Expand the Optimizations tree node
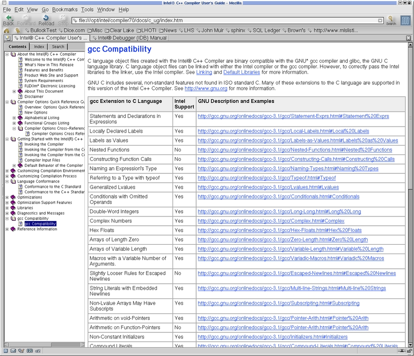The height and width of the screenshot is (356, 414). pos(7,197)
